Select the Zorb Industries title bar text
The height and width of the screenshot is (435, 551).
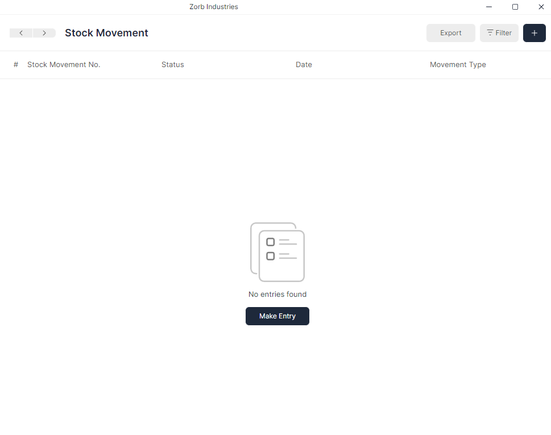(x=213, y=7)
